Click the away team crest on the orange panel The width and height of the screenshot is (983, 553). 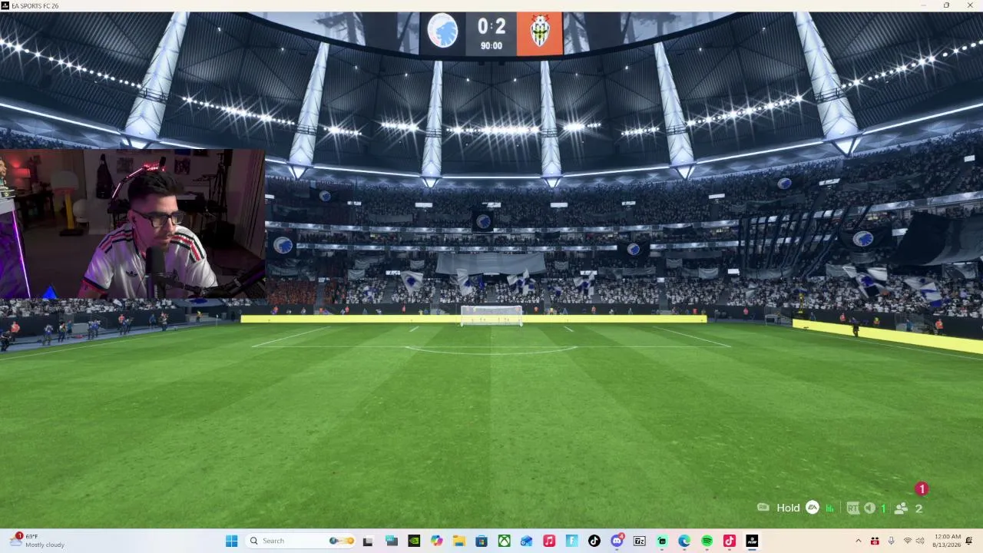pos(540,31)
